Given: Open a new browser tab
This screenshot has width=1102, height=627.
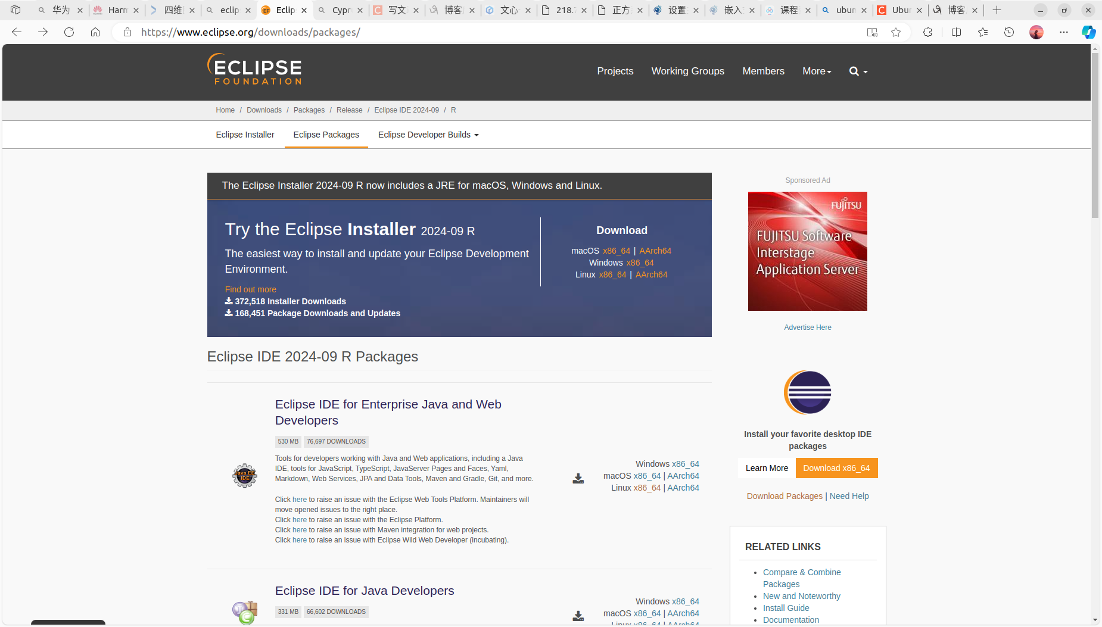Looking at the screenshot, I should (997, 10).
